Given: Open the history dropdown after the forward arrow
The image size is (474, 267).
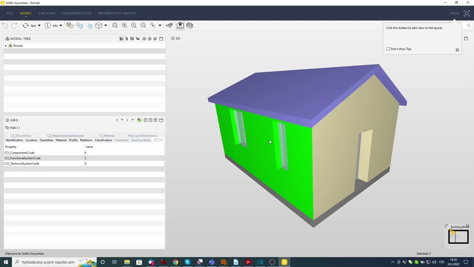Looking at the screenshot, I should [132, 120].
